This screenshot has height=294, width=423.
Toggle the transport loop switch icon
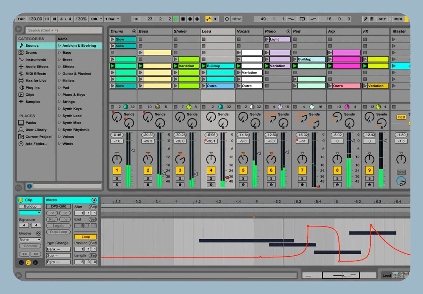[x=301, y=19]
